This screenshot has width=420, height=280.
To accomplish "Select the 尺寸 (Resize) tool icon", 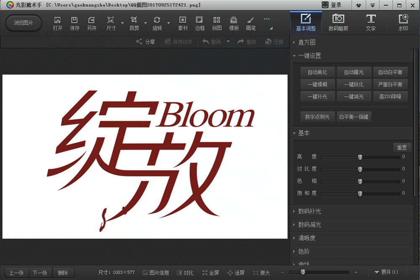I will click(110, 24).
